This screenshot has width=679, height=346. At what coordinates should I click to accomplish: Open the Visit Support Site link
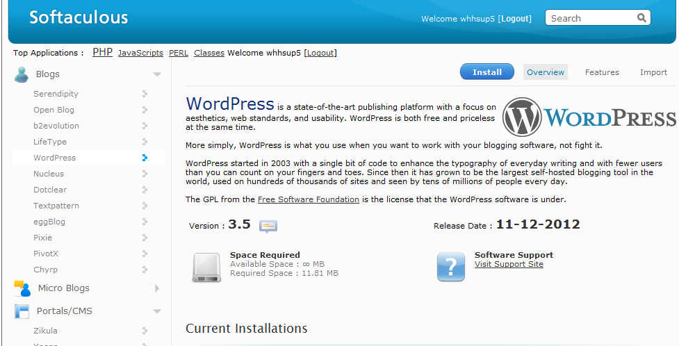(x=509, y=265)
